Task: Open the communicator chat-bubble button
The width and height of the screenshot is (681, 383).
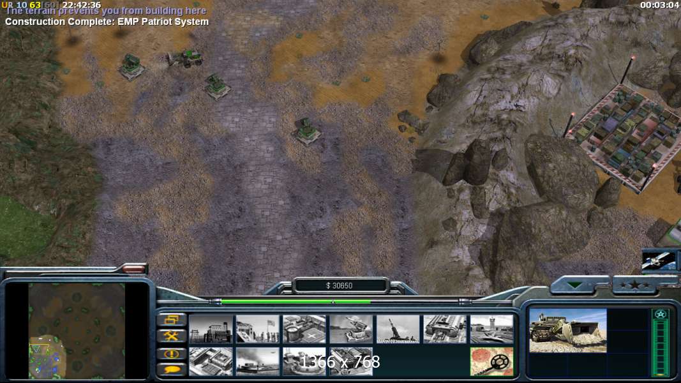Action: pyautogui.click(x=171, y=370)
